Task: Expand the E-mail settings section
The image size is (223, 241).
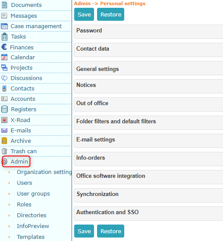Action: point(148,141)
